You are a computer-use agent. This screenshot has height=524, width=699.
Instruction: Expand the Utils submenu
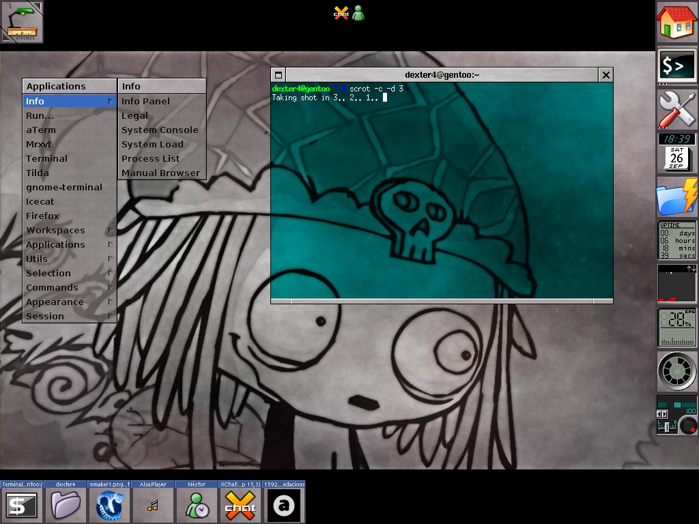(70, 259)
